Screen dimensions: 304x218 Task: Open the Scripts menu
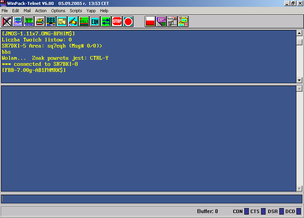tap(76, 11)
